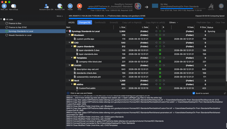Collapse the Templates folder
This screenshot has width=227, height=129.
(x=72, y=58)
